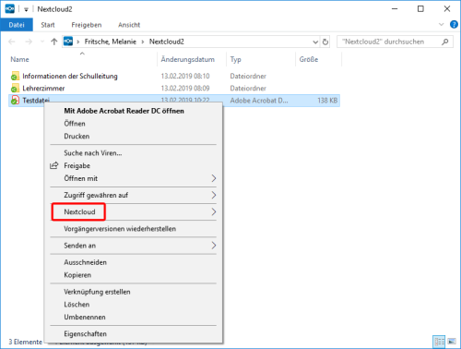
Task: Switch to the Start ribbon tab
Action: tap(48, 25)
